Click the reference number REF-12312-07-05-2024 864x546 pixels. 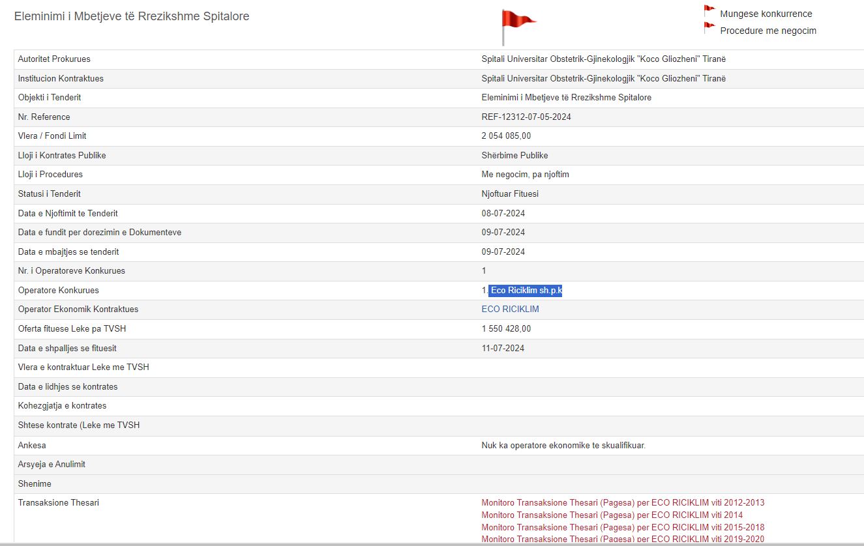click(526, 117)
